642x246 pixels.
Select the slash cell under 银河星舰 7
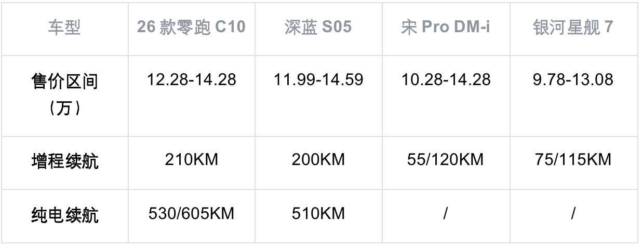point(573,214)
